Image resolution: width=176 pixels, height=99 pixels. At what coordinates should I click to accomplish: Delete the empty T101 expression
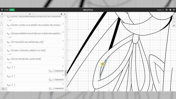(x=63, y=66)
